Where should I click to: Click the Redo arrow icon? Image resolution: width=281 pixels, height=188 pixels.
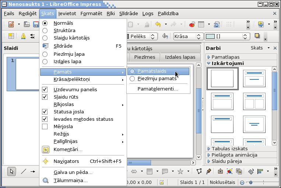point(173,24)
